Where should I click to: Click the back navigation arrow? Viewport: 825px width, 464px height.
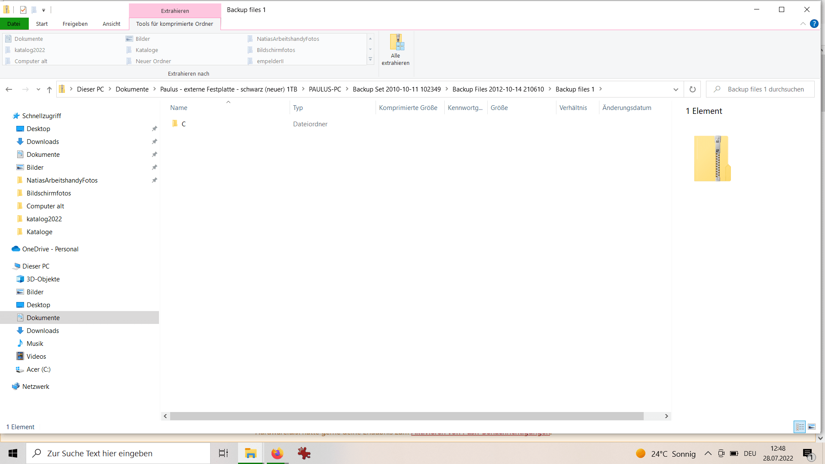[9, 89]
